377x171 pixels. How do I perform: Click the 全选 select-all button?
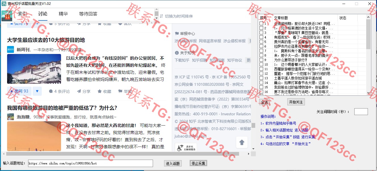click(x=265, y=102)
